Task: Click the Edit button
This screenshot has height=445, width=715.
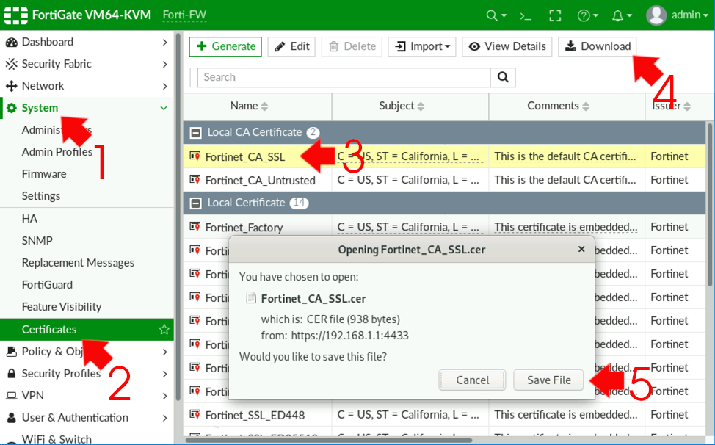Action: pyautogui.click(x=291, y=46)
